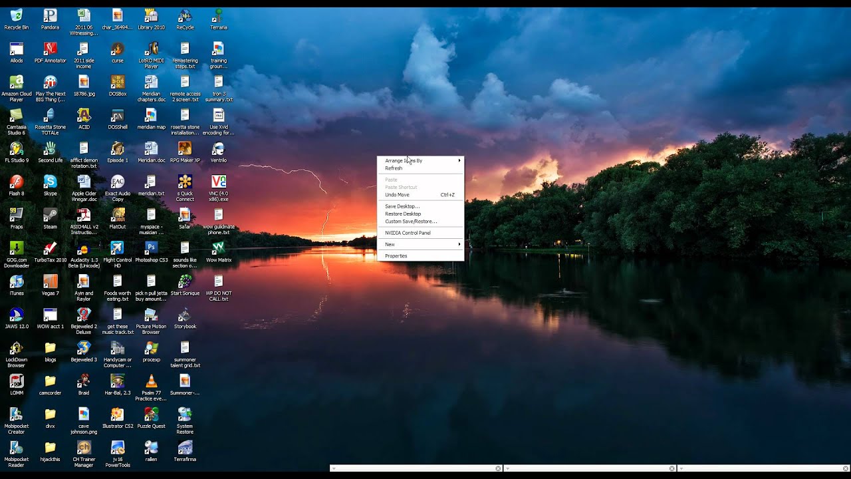The image size is (851, 479).
Task: Select the camcorder folder
Action: point(50,385)
